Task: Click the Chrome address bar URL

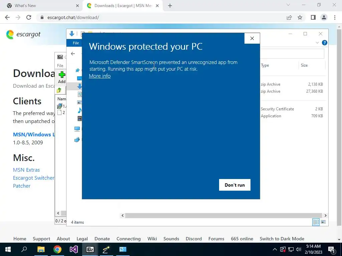Action: (x=73, y=17)
